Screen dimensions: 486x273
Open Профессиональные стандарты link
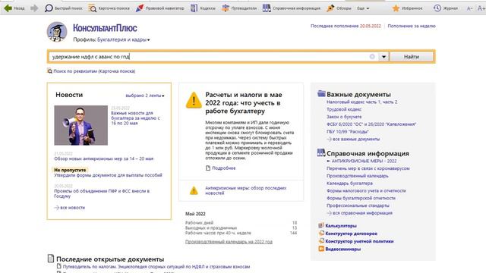click(358, 206)
